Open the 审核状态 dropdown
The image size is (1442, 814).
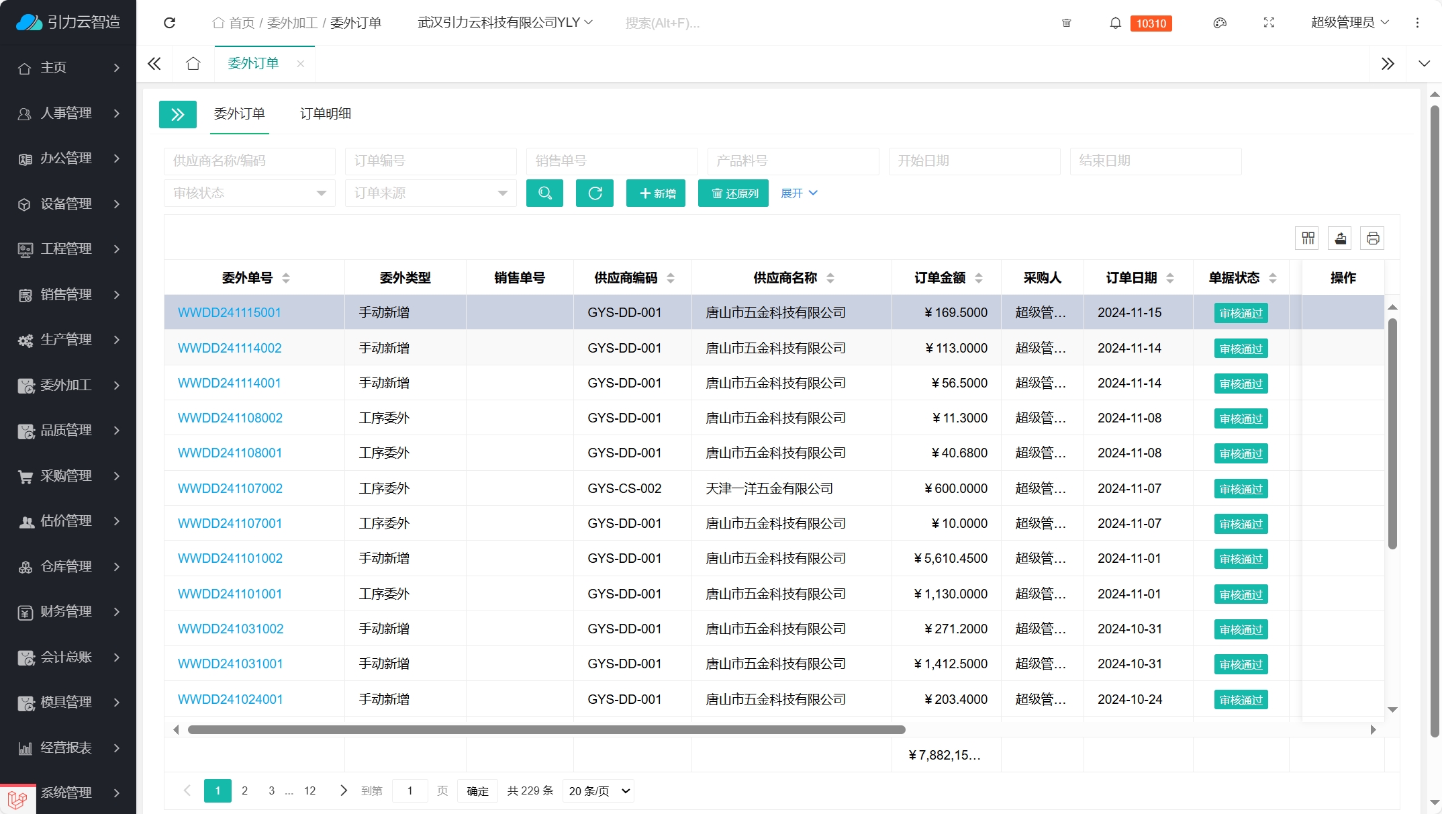249,193
